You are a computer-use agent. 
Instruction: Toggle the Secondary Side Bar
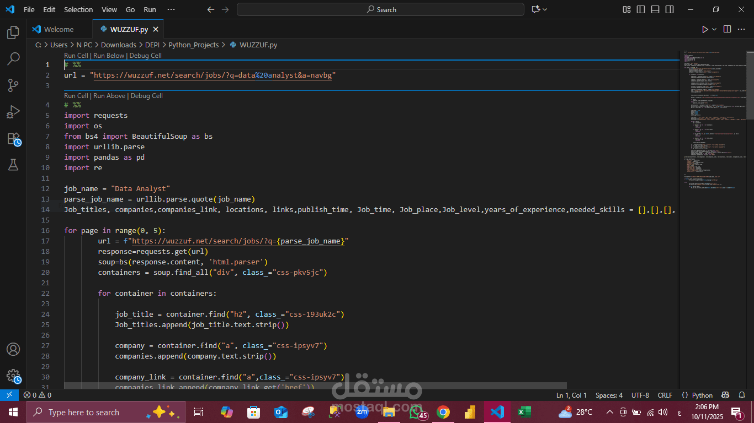(668, 9)
